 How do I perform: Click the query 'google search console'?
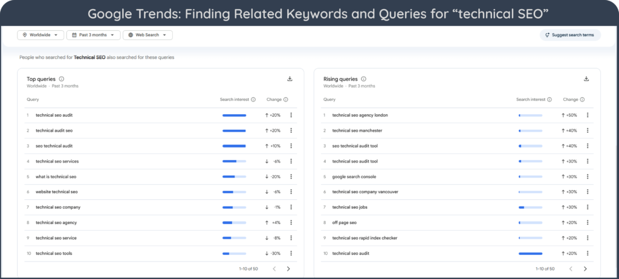click(354, 176)
